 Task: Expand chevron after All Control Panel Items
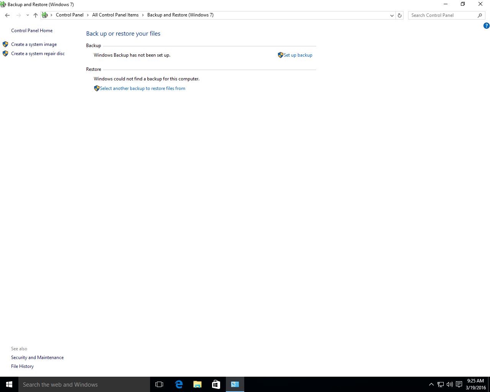[143, 15]
